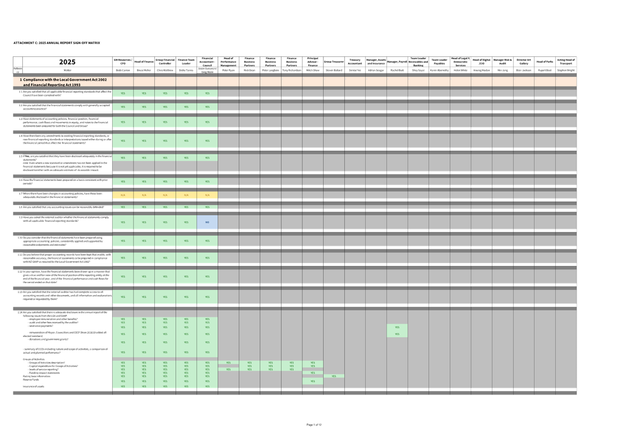Select the leftmost yellow N/A cell
Image resolution: width=627 pixels, height=443 pixels.
pos(123,195)
